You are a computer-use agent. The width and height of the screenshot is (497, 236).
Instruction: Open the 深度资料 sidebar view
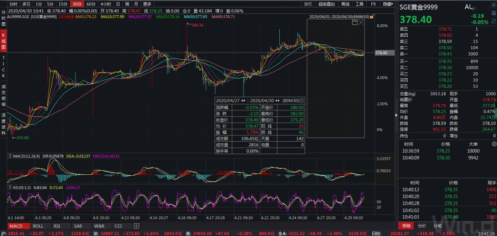[x=4, y=124]
